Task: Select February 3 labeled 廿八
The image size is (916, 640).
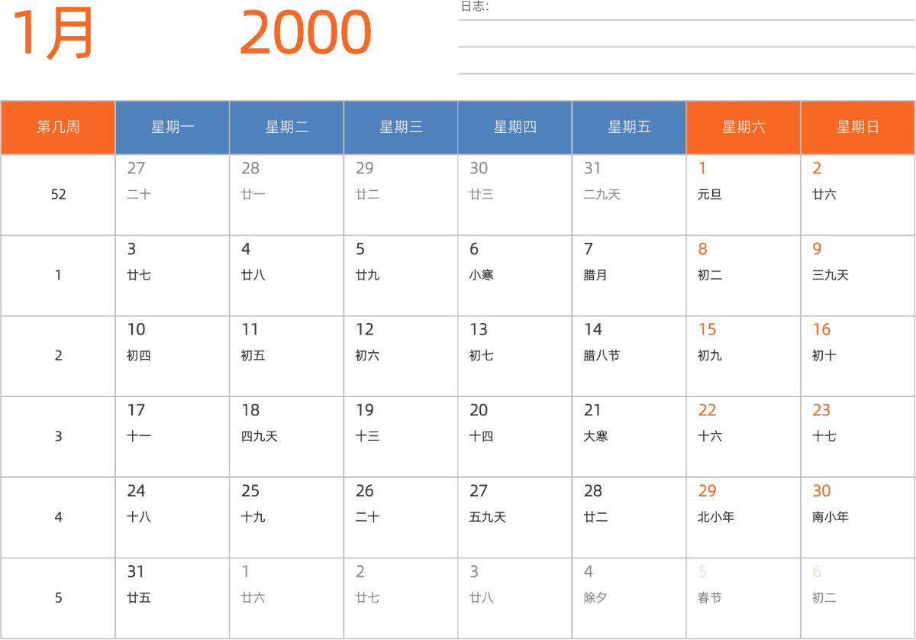Action: pyautogui.click(x=515, y=598)
